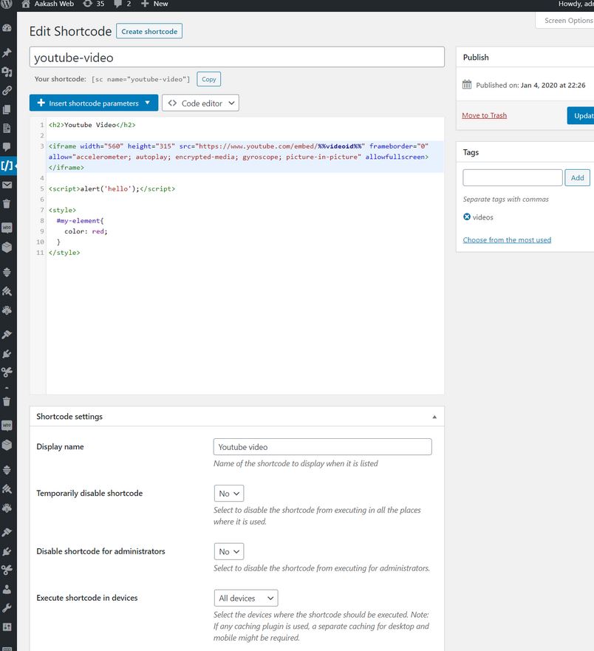Open Users person icon in sidebar
The image size is (594, 651).
coord(7,589)
